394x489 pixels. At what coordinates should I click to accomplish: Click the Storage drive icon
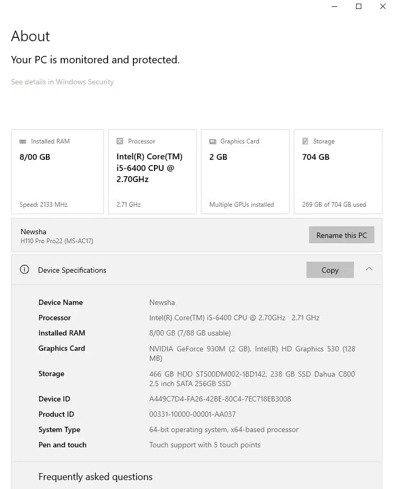coord(305,141)
